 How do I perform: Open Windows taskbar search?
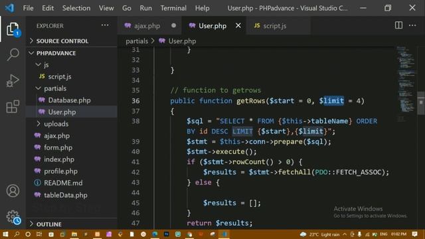17,234
